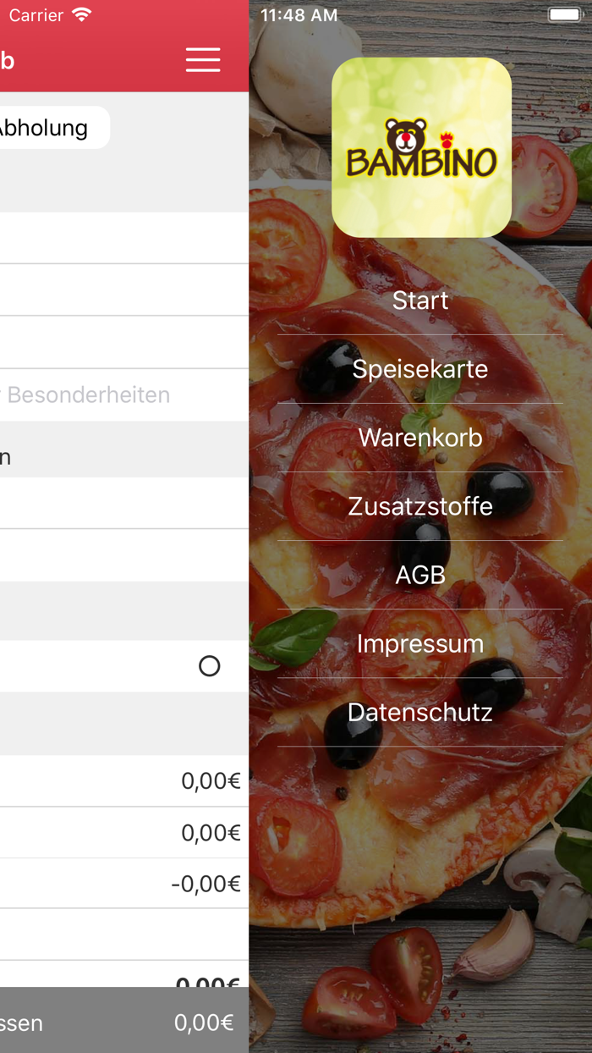Go to Warenkorb in the side menu
The image size is (592, 1053).
[x=420, y=438]
